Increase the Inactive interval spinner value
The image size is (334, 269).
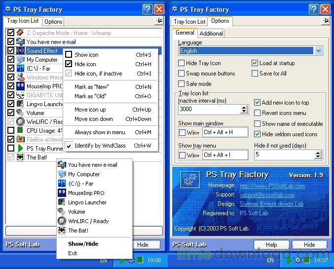[244, 107]
